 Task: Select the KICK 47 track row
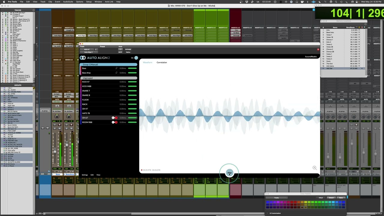pos(109,82)
